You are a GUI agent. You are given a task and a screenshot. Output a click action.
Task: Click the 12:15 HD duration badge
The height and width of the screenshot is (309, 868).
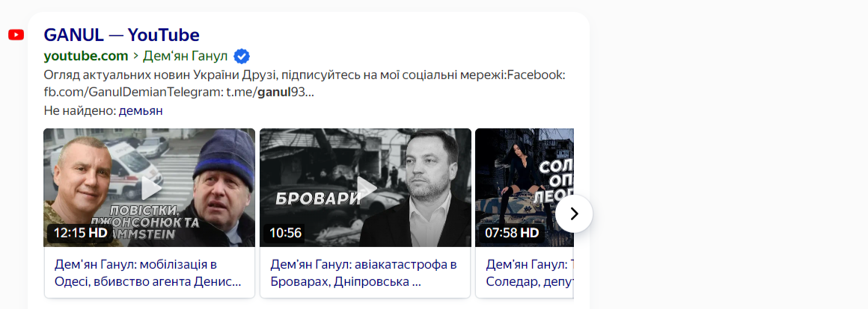[x=80, y=233]
